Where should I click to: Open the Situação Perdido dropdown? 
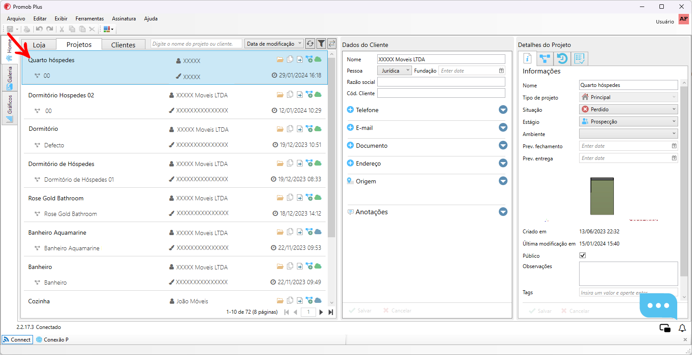(628, 109)
